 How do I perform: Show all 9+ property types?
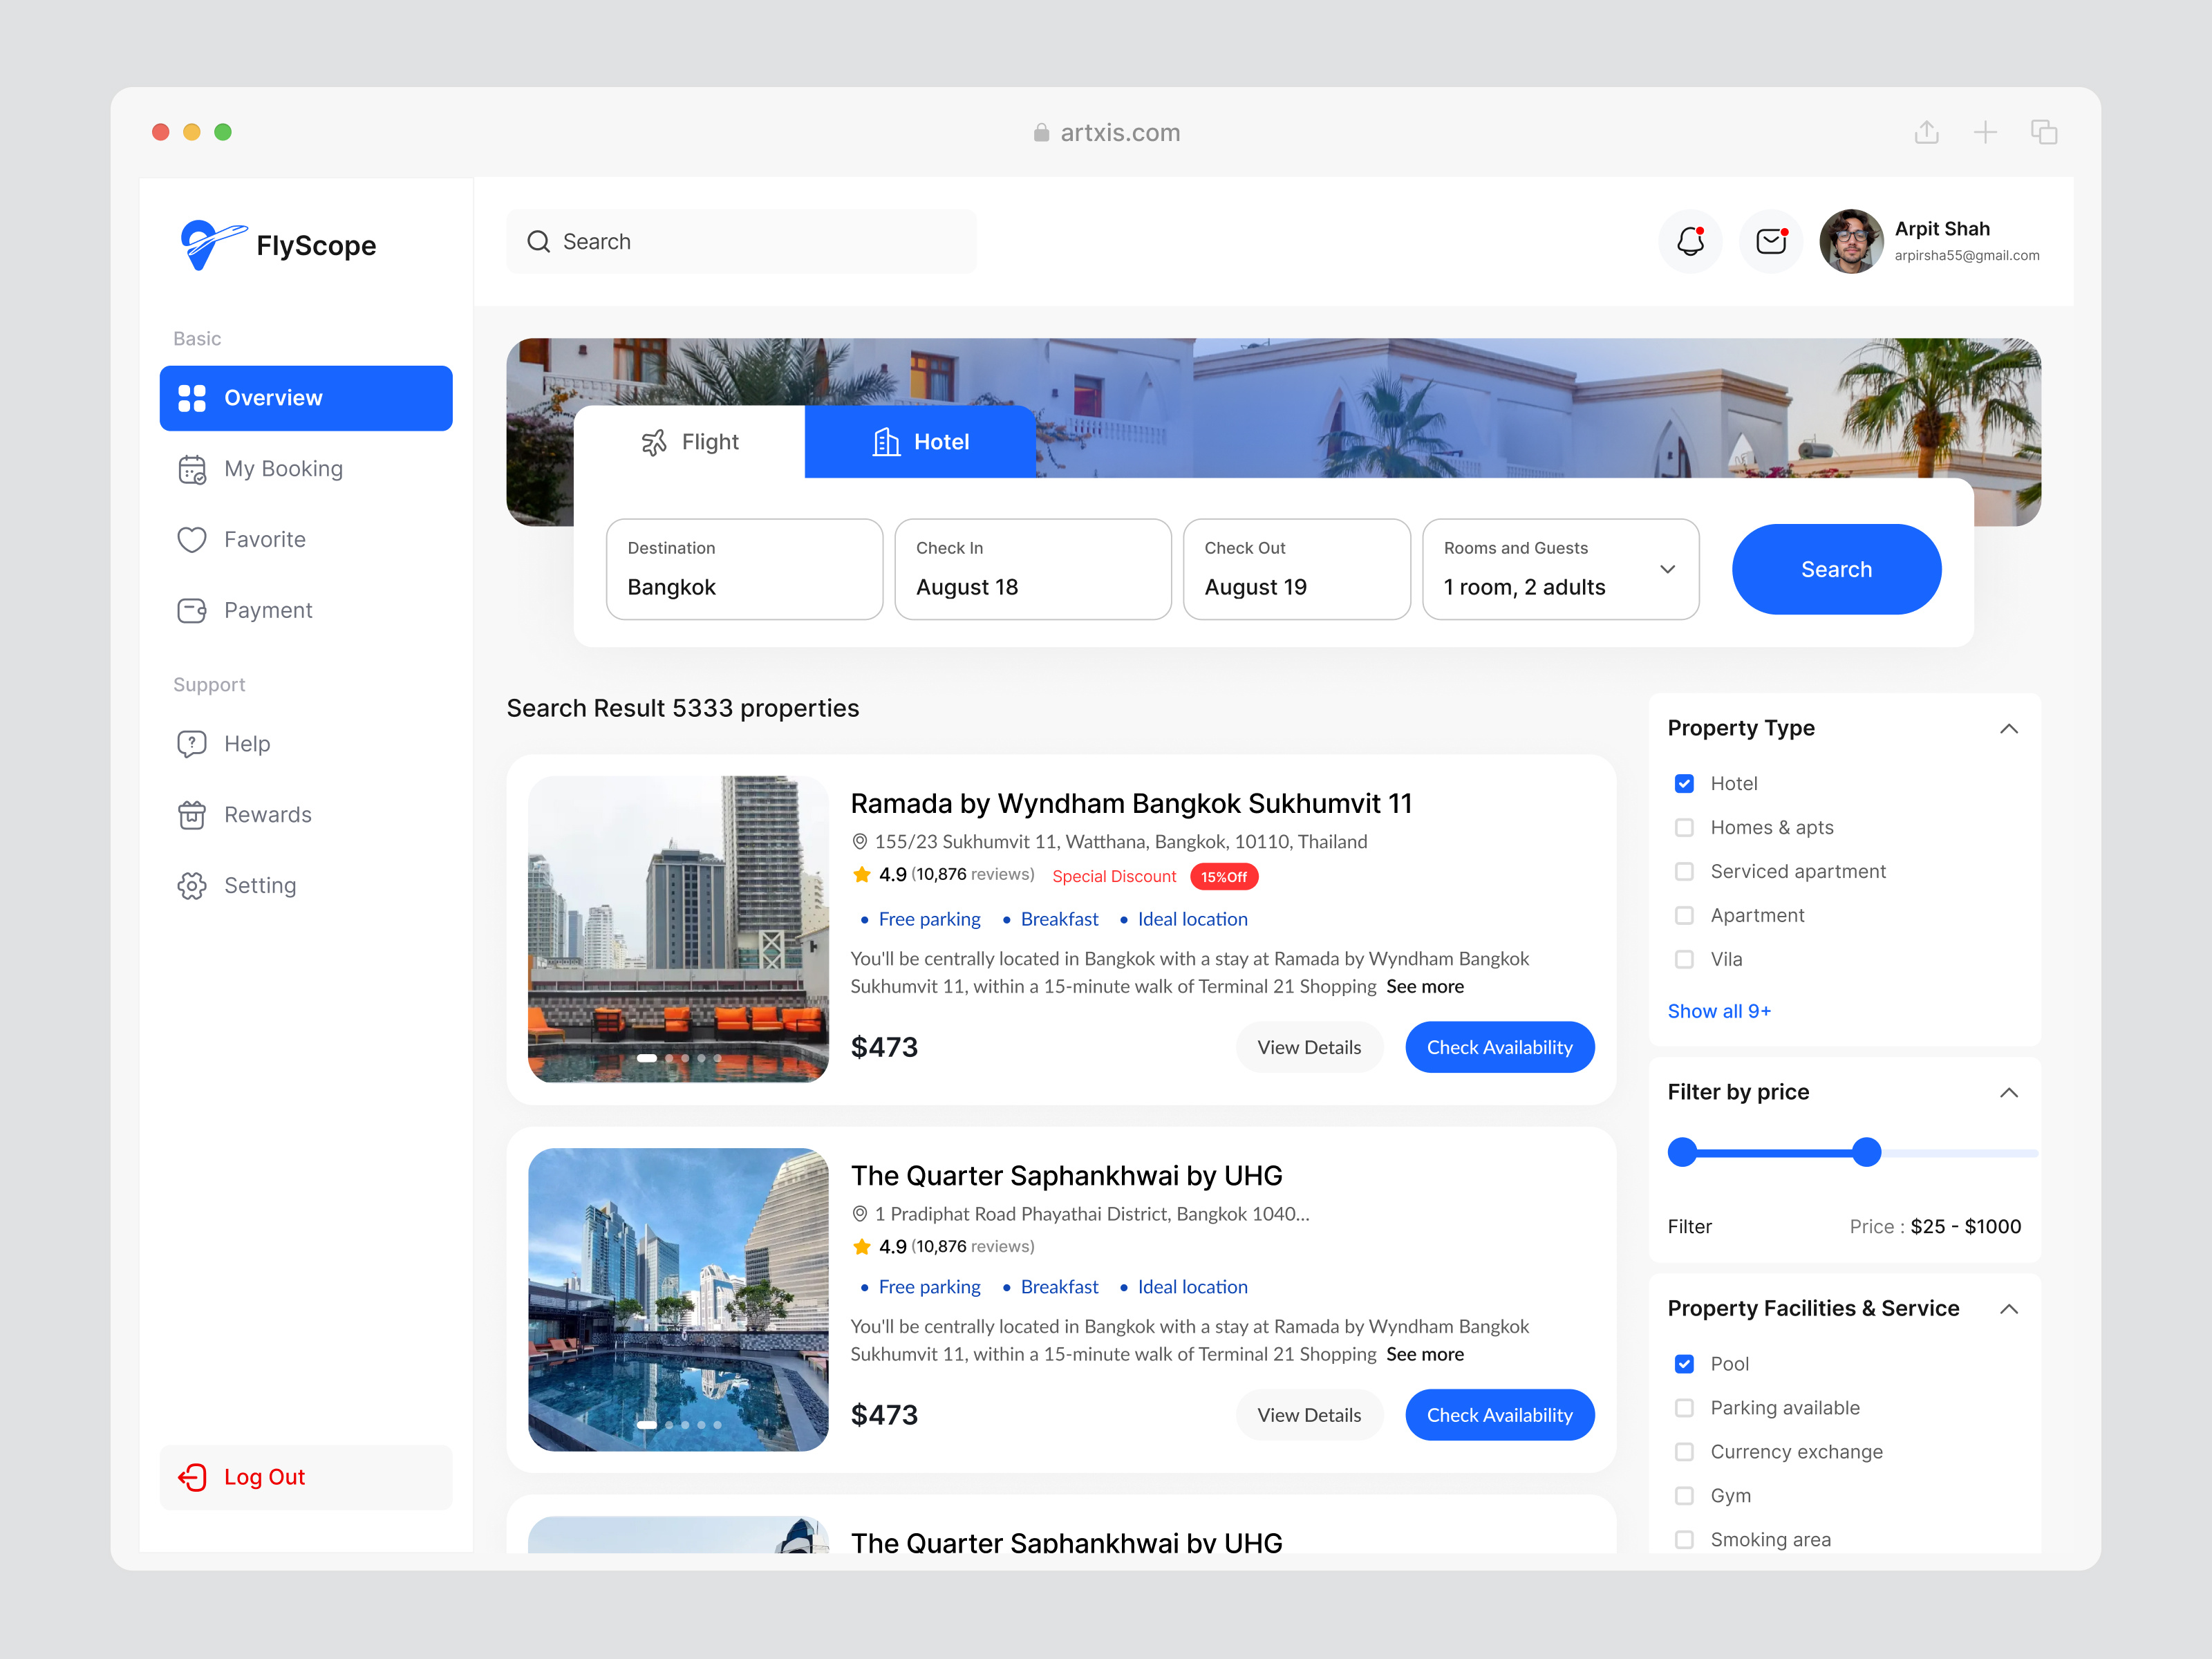tap(1719, 1011)
